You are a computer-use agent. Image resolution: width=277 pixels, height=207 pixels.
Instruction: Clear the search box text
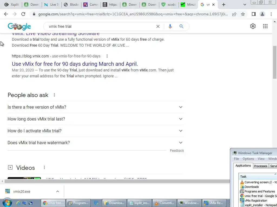158,26
